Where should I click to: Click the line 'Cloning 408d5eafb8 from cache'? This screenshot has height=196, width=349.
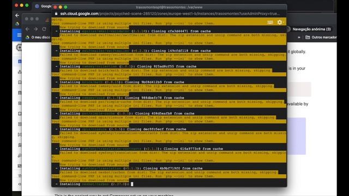[x=165, y=114]
